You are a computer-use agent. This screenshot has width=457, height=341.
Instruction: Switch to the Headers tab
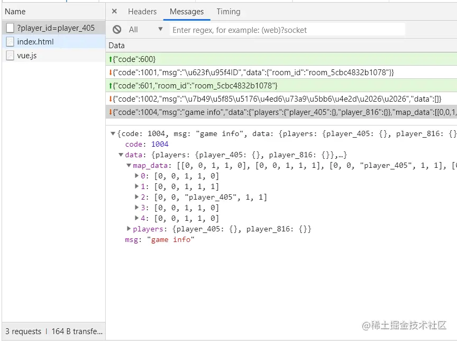coord(142,12)
